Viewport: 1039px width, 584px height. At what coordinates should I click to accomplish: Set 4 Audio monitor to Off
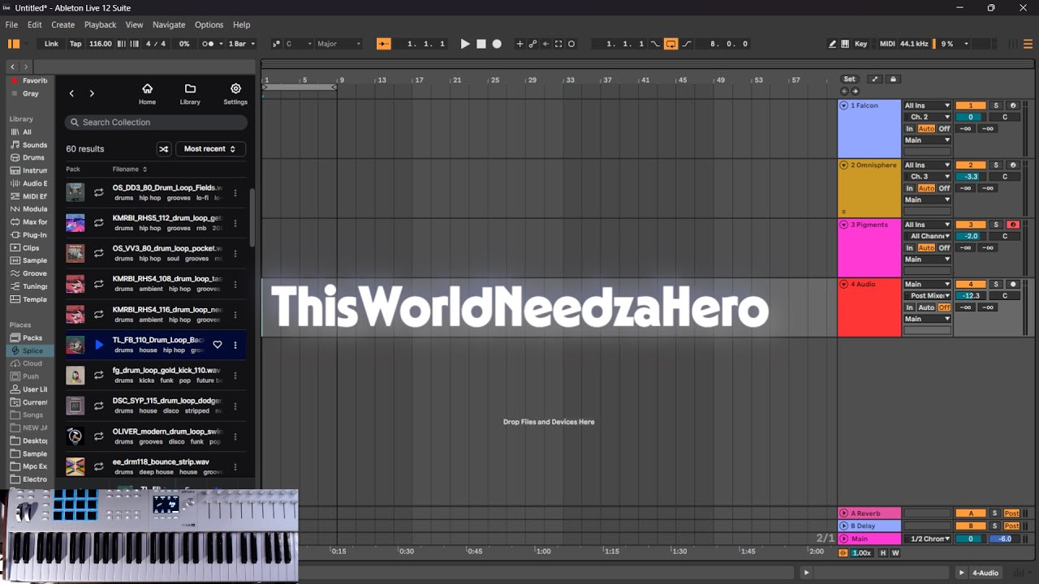945,307
